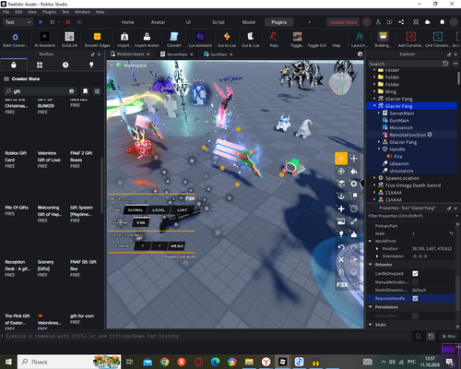Select the RemoteFunction in Explorer
This screenshot has height=369, width=461.
[x=408, y=135]
